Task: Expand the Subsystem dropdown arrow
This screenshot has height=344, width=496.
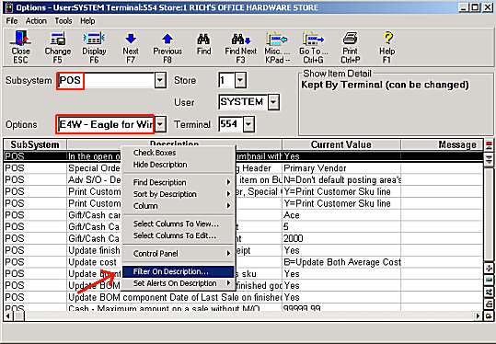Action: [x=160, y=80]
